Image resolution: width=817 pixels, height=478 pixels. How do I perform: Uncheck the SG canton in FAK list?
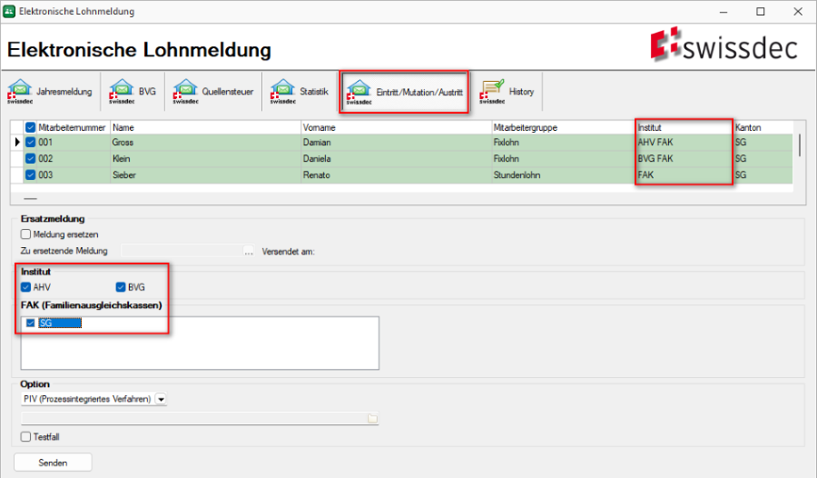coord(32,324)
